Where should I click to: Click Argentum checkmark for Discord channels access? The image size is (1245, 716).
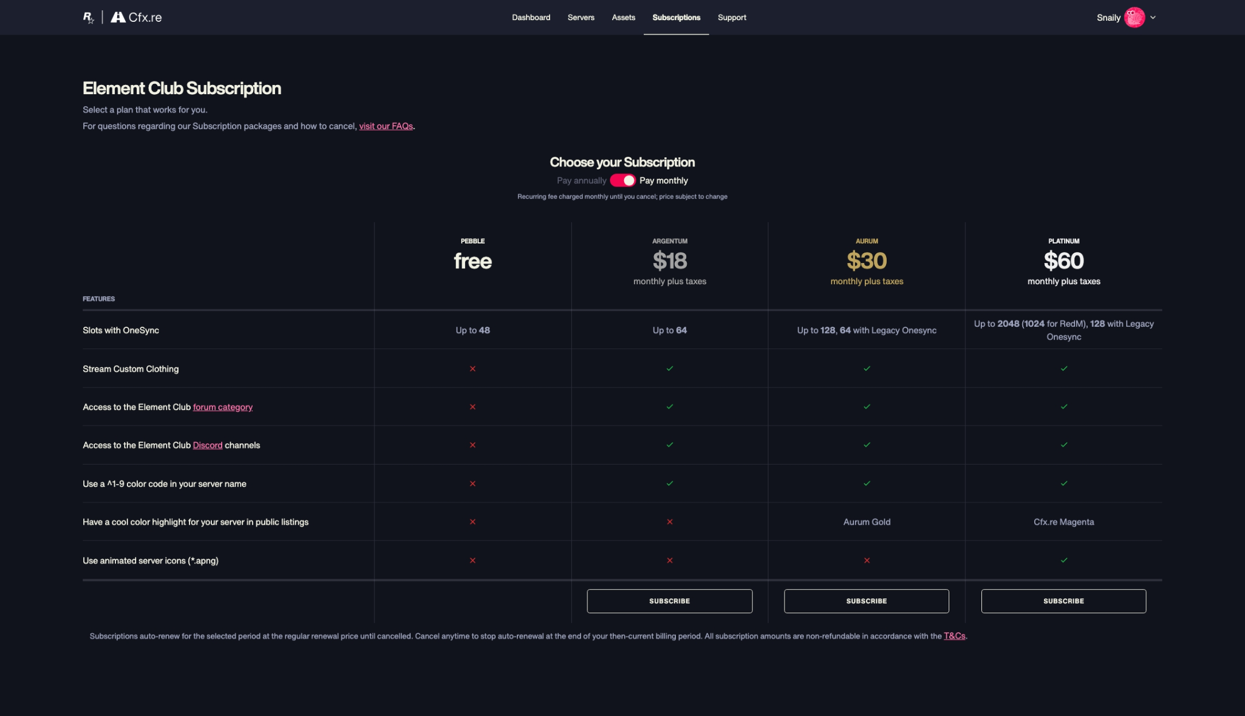670,445
